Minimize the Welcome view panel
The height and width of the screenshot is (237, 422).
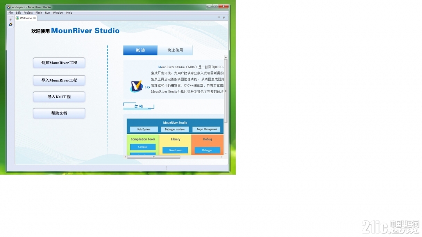point(218,18)
